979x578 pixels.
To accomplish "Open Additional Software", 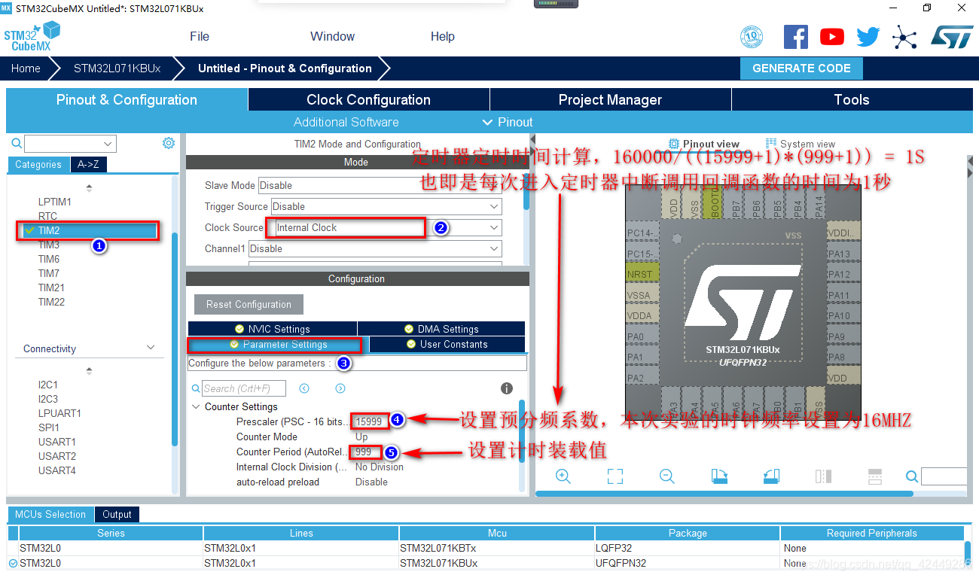I will 346,122.
